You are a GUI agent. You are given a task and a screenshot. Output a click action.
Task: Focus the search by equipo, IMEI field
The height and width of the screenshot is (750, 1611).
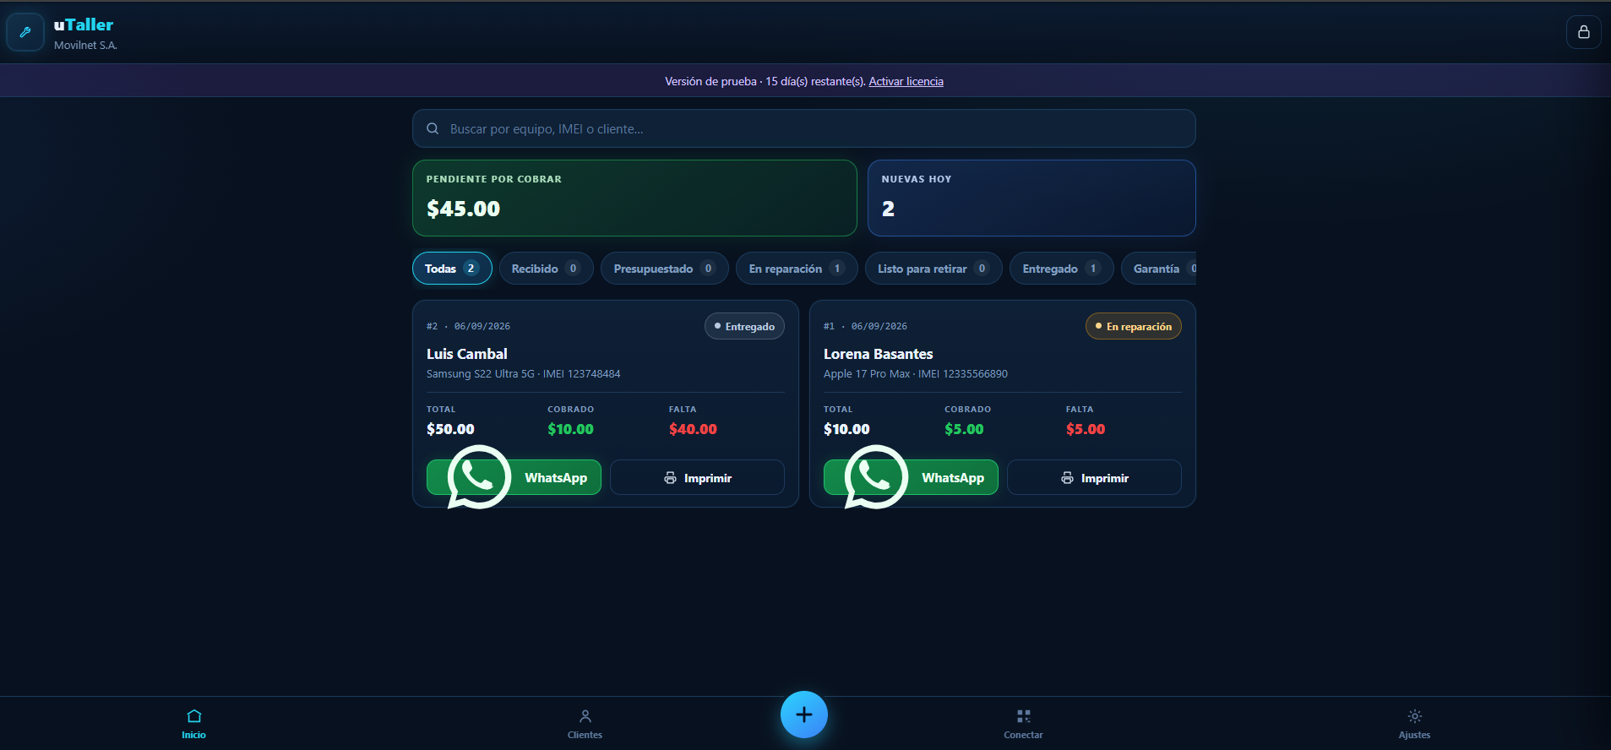coord(803,128)
